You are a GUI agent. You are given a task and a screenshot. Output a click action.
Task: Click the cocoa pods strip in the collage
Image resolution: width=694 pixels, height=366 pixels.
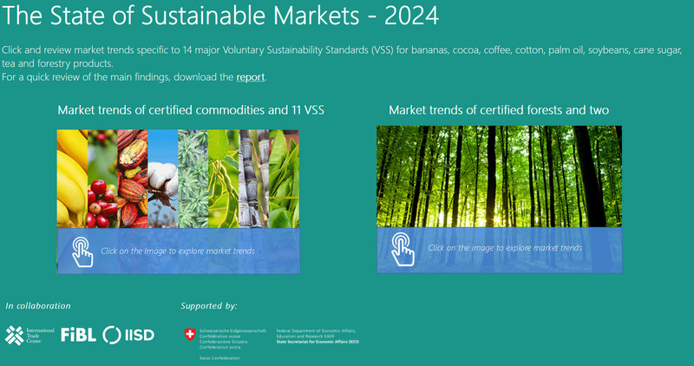tap(133, 179)
